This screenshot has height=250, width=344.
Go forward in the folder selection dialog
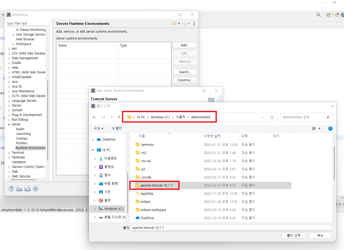click(104, 117)
